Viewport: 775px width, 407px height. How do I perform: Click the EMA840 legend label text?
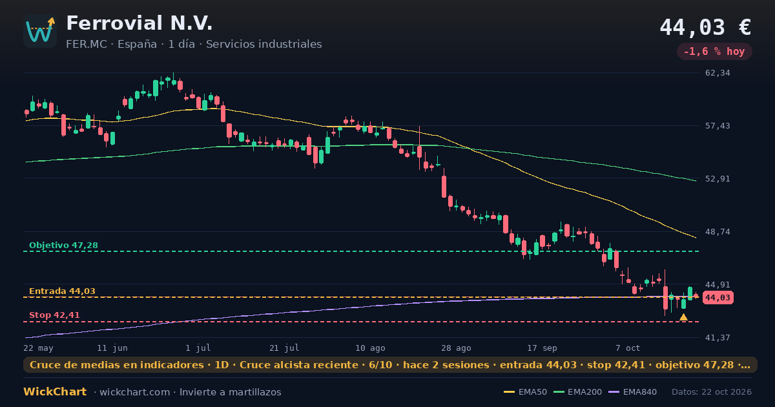(639, 392)
